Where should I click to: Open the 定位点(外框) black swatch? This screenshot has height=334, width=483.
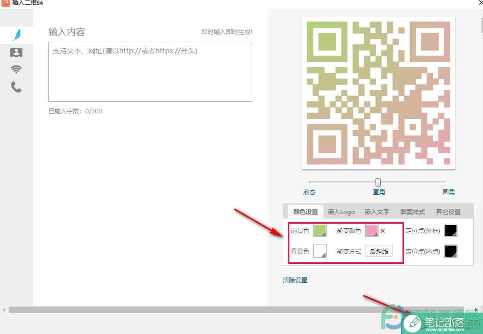[451, 230]
